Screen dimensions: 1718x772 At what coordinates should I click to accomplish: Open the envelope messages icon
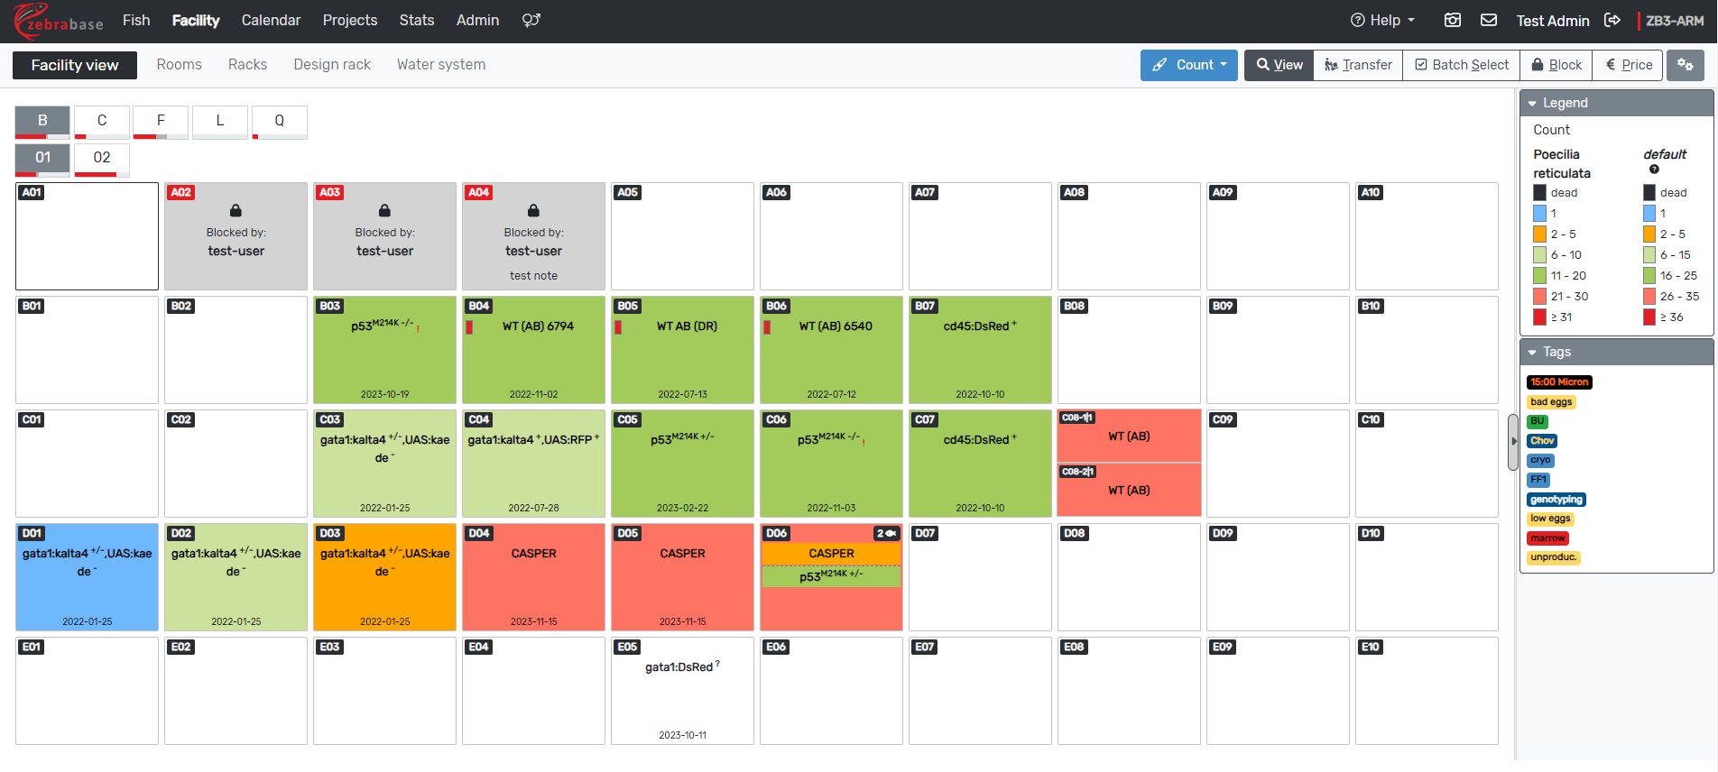(x=1489, y=20)
